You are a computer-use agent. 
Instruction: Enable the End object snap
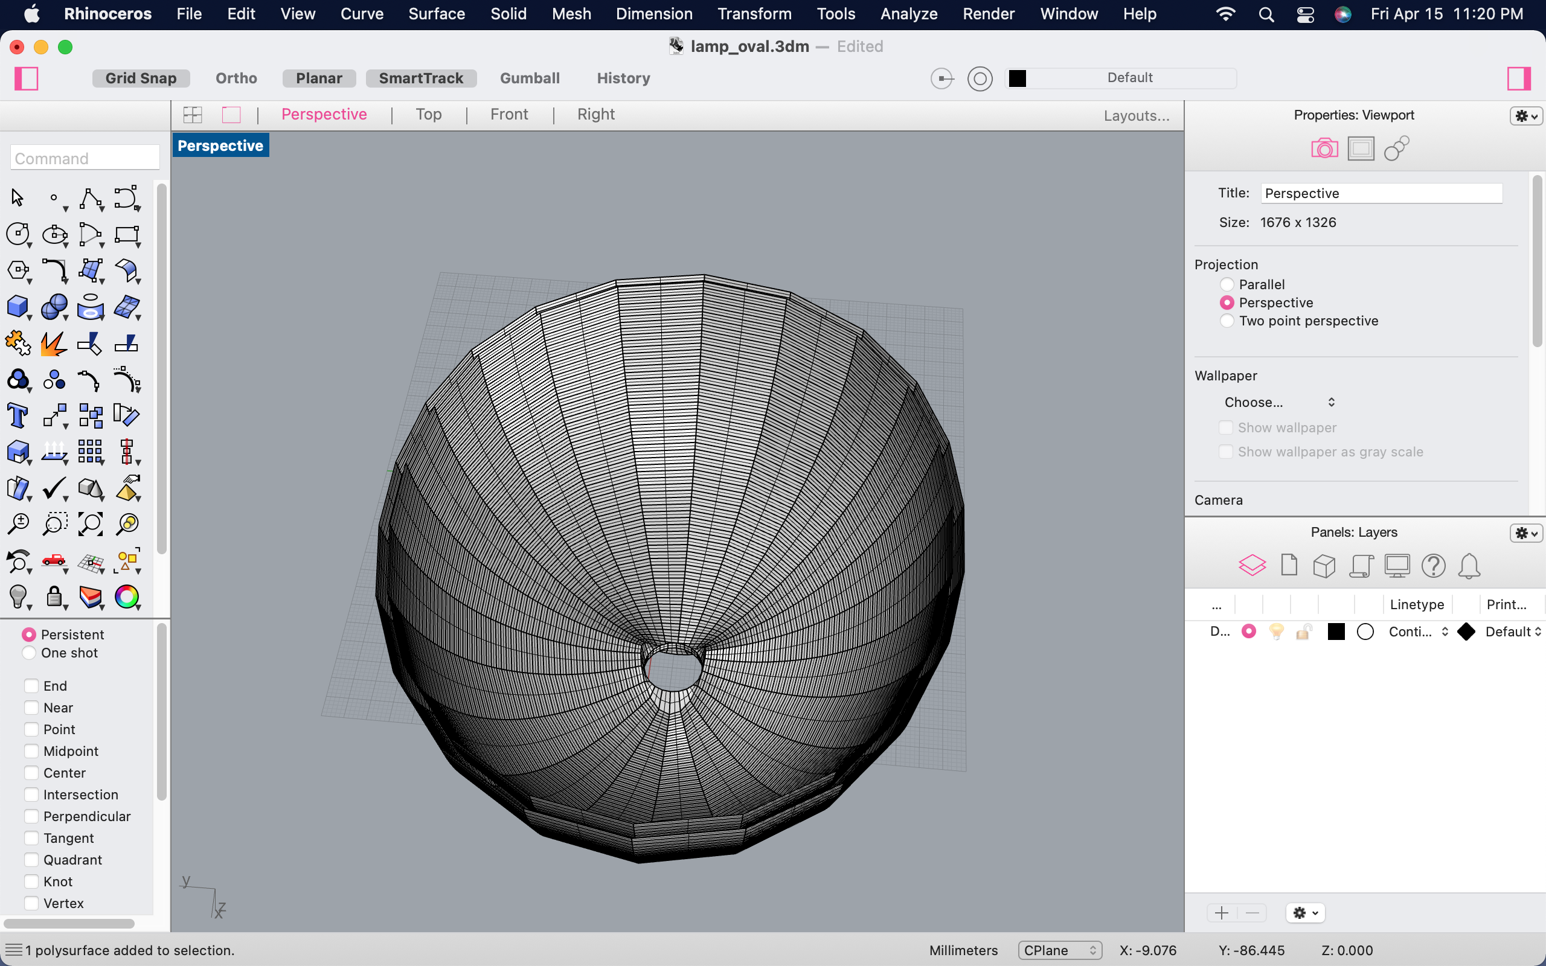[31, 685]
